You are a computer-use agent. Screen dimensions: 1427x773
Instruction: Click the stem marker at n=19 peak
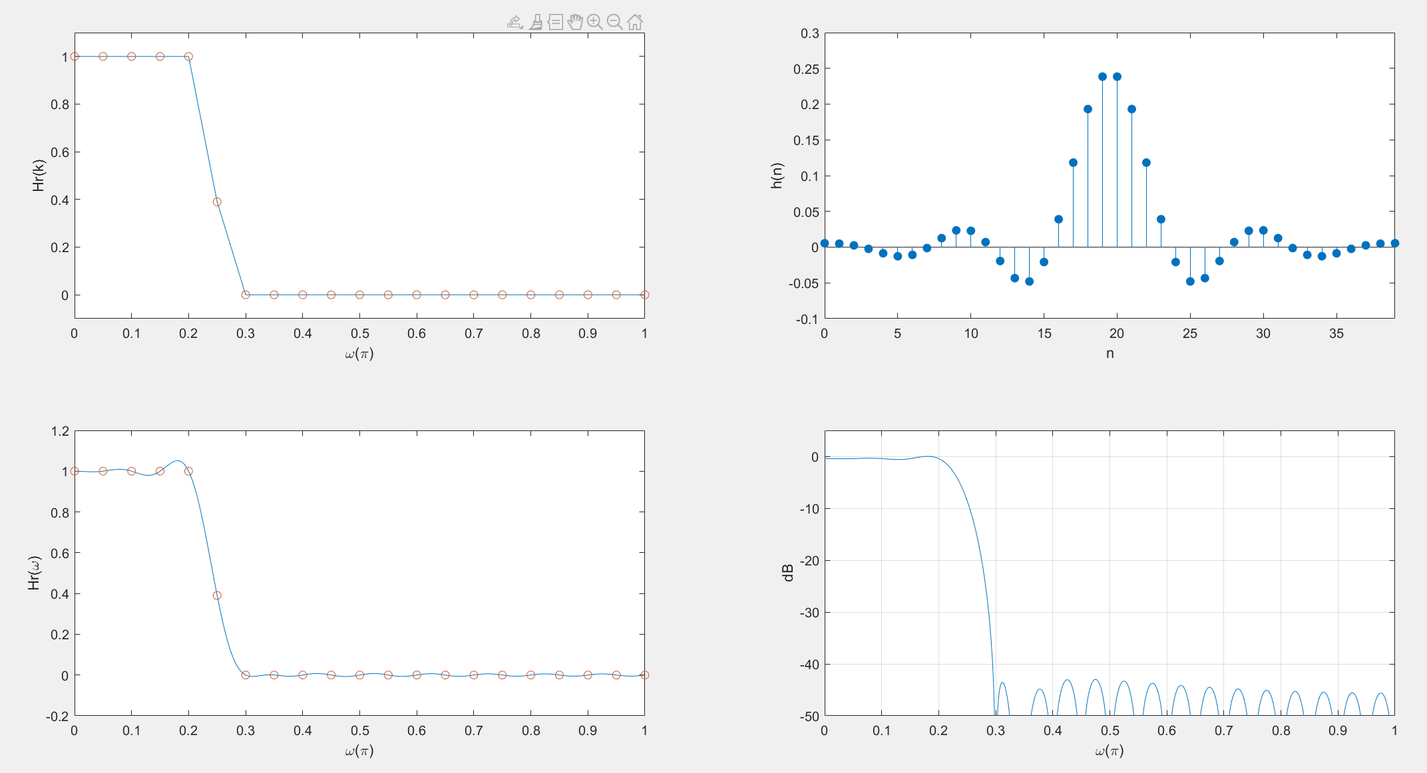click(x=1102, y=77)
